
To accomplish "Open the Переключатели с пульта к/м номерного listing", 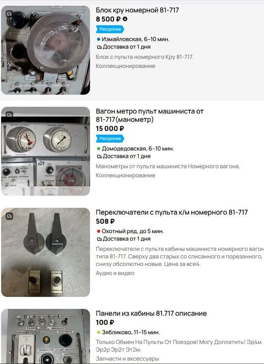I will (x=172, y=212).
